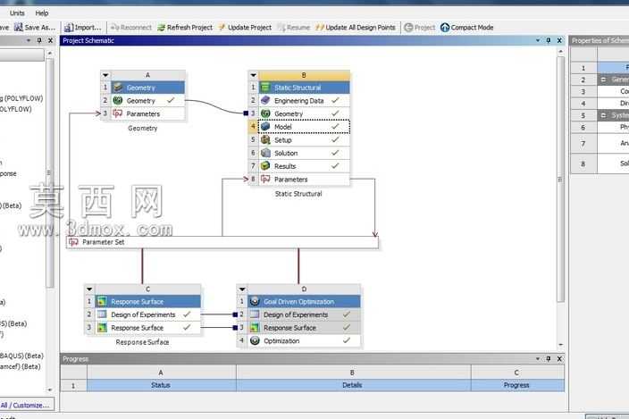629x419 pixels.
Task: Open system D dropdown arrow
Action: click(x=242, y=289)
